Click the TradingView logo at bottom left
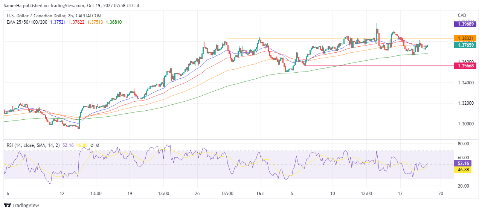482x212 pixels. [21, 205]
